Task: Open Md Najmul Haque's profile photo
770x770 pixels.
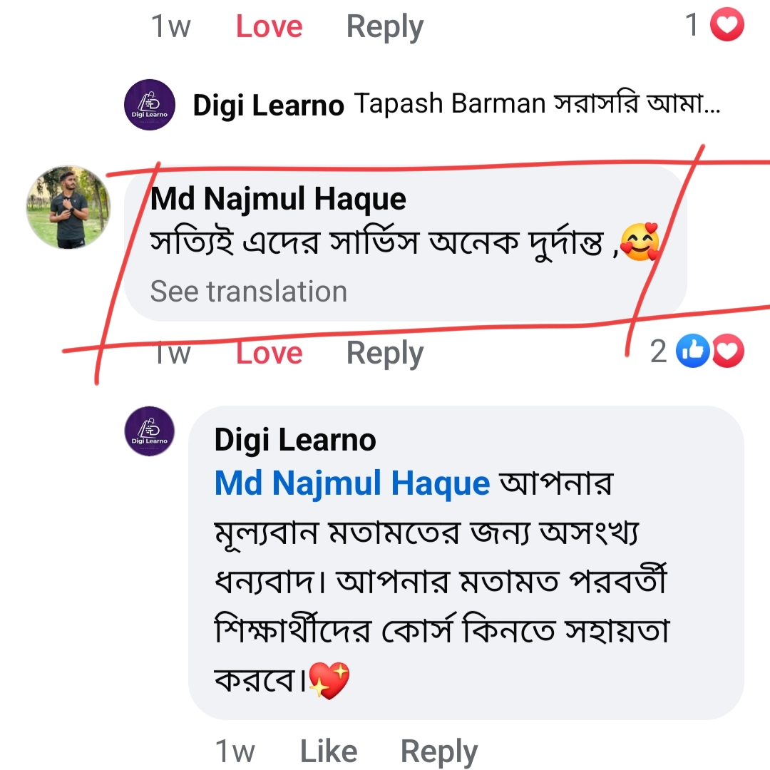Action: (x=68, y=207)
